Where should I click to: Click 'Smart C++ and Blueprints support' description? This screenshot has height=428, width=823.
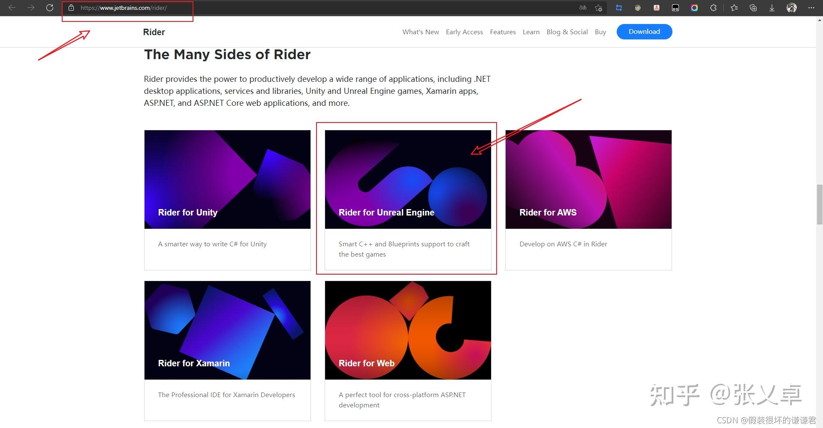coord(404,249)
